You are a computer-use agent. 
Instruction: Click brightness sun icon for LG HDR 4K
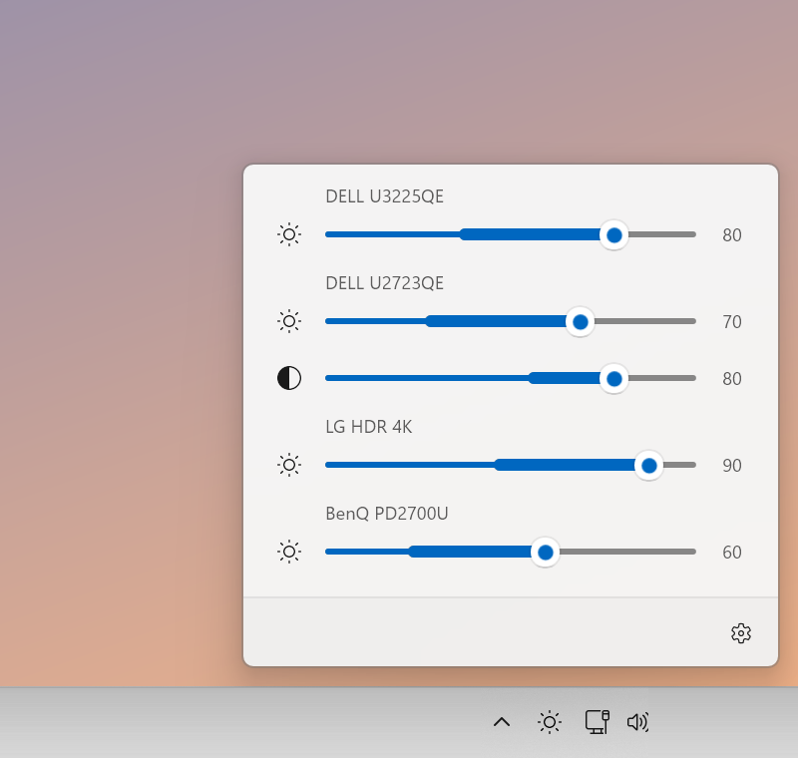click(289, 465)
